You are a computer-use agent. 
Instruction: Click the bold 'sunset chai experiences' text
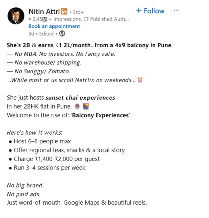(80, 98)
